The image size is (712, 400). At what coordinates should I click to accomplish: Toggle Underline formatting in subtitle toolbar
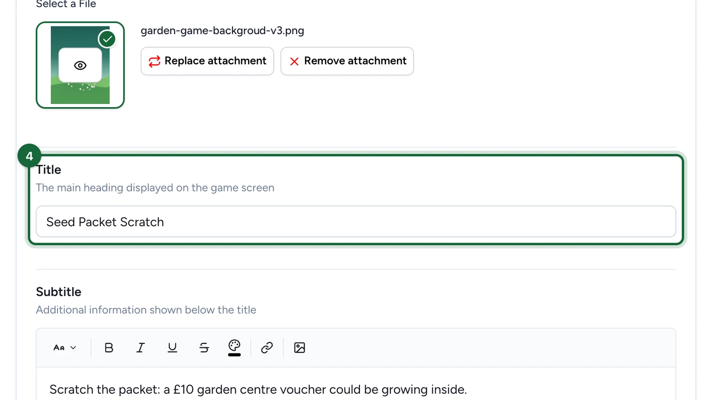(172, 348)
